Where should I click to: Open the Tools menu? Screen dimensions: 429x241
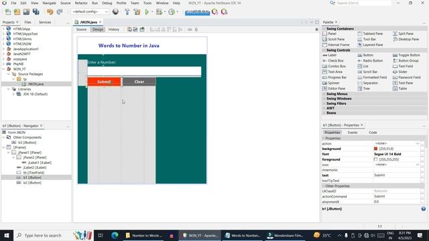147,3
